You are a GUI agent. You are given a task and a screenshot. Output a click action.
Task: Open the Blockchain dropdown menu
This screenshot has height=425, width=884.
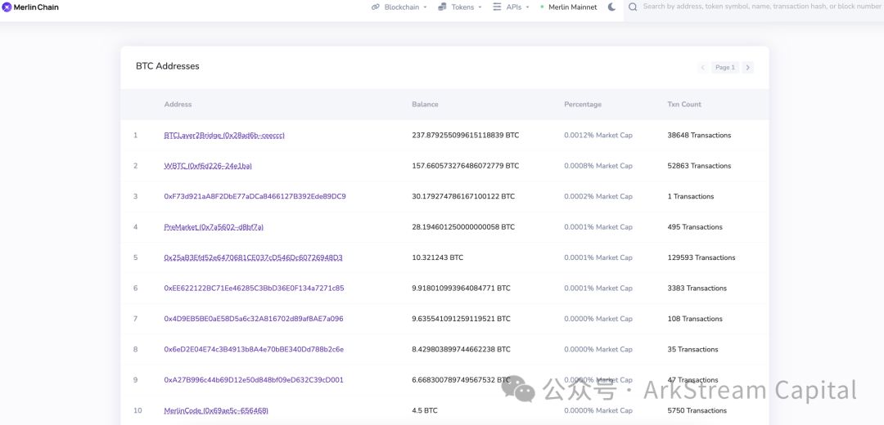click(x=399, y=7)
